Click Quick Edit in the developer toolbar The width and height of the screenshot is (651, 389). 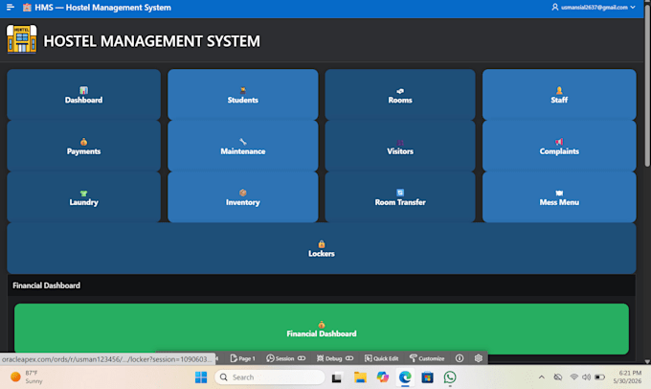(x=382, y=358)
